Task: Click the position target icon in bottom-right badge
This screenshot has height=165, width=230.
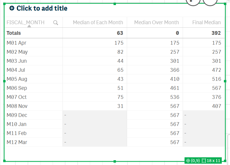Action: (x=188, y=160)
